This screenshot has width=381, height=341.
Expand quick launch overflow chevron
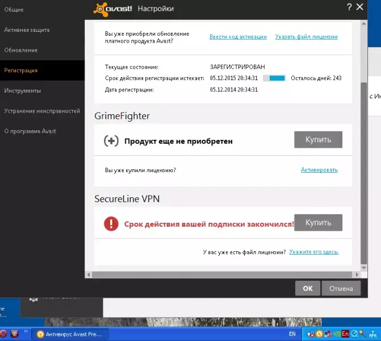pos(26,331)
